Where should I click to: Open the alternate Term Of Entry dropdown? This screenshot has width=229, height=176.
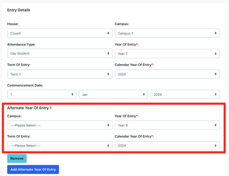click(x=59, y=145)
